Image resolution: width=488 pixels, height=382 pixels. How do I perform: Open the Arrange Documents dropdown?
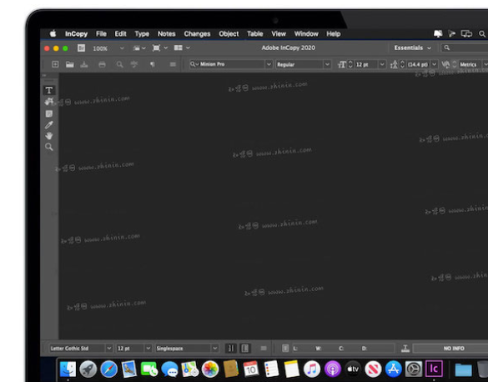coord(182,48)
